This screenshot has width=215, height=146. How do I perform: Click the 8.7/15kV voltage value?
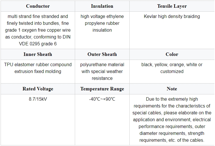[x=38, y=99]
